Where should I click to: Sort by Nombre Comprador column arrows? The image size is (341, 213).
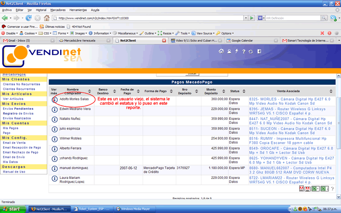(90, 91)
